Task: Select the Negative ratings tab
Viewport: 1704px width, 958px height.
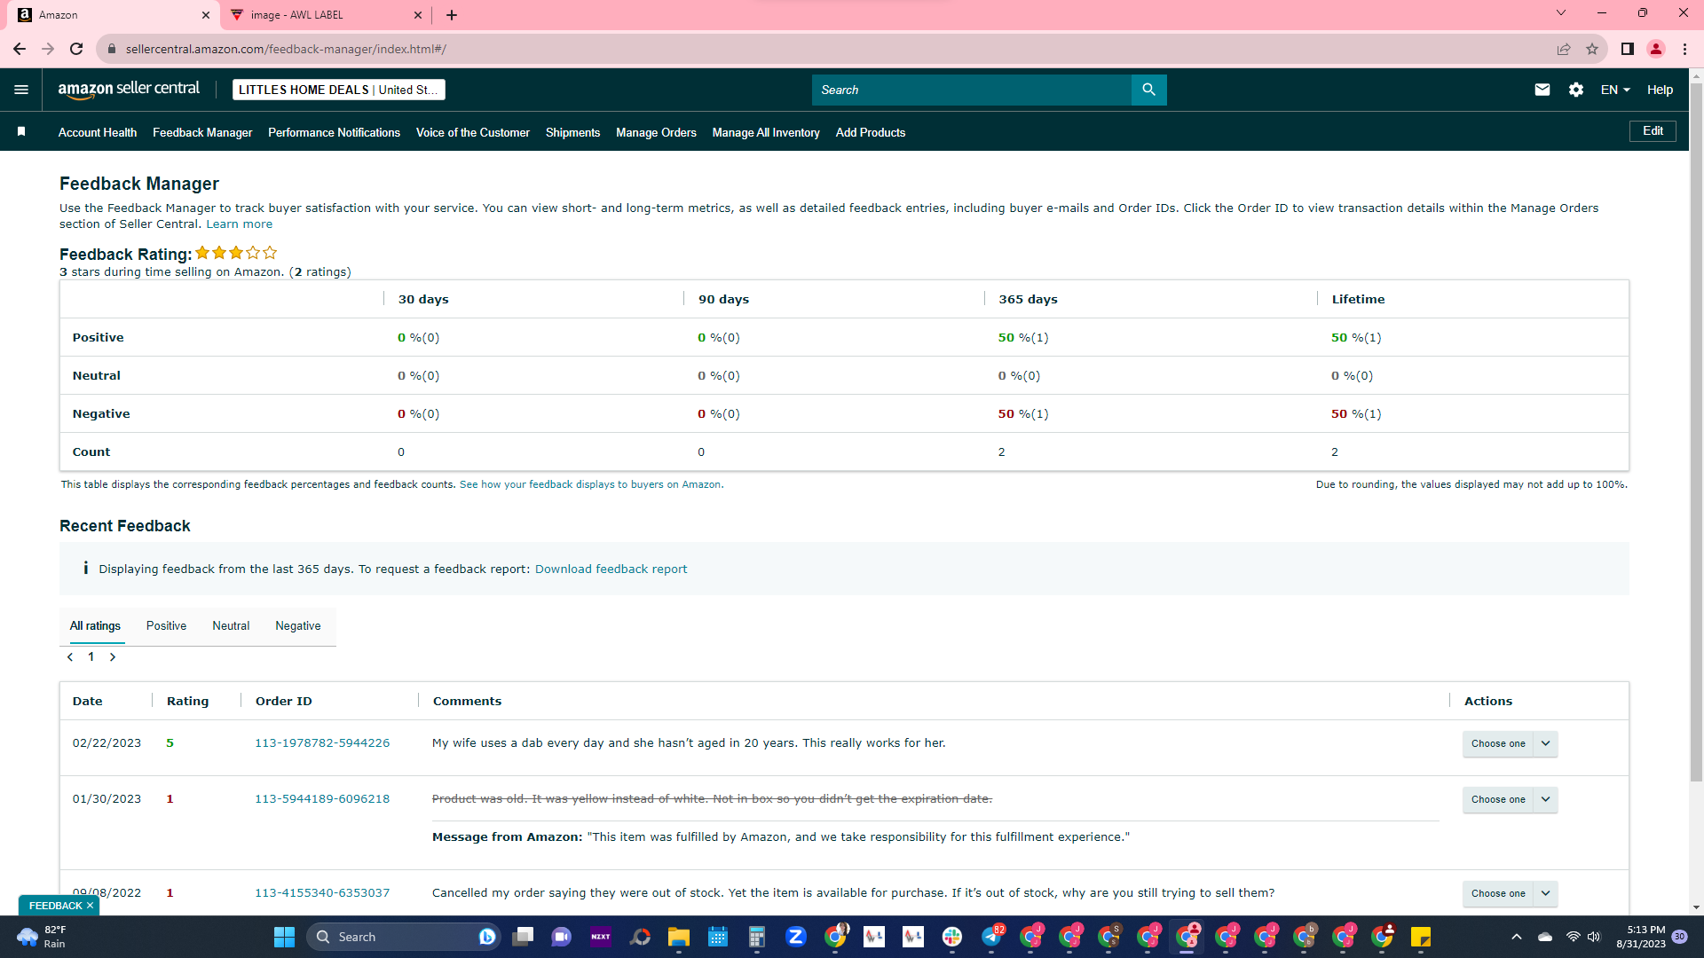Action: 298,626
